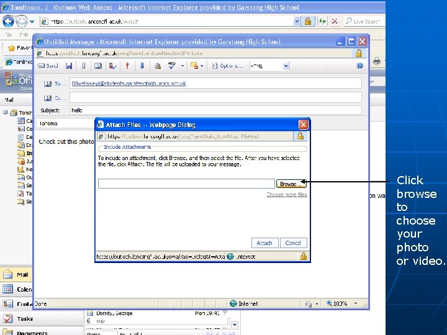Send the message using the Send button
447x335 pixels.
click(x=48, y=66)
